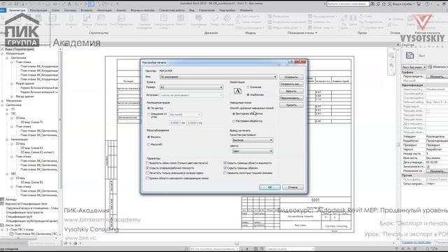Image resolution: width=448 pixels, height=252 pixels.
Task: Open the sheet type selector dropdown in Properties
Action: pyautogui.click(x=414, y=67)
